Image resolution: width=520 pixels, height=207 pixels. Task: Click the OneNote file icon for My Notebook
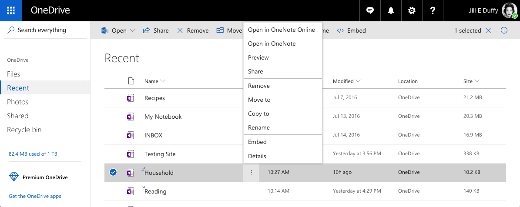pyautogui.click(x=131, y=117)
